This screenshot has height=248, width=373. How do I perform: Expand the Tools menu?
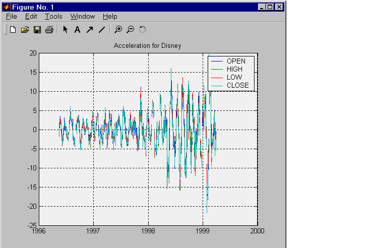(x=53, y=17)
